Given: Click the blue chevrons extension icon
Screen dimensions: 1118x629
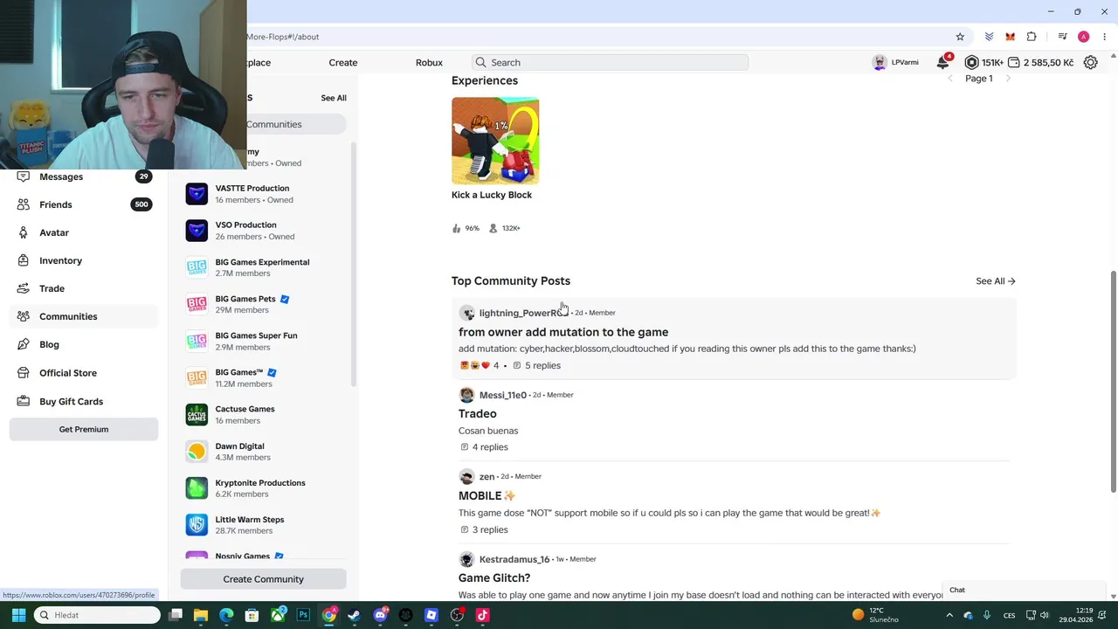Looking at the screenshot, I should [x=989, y=37].
